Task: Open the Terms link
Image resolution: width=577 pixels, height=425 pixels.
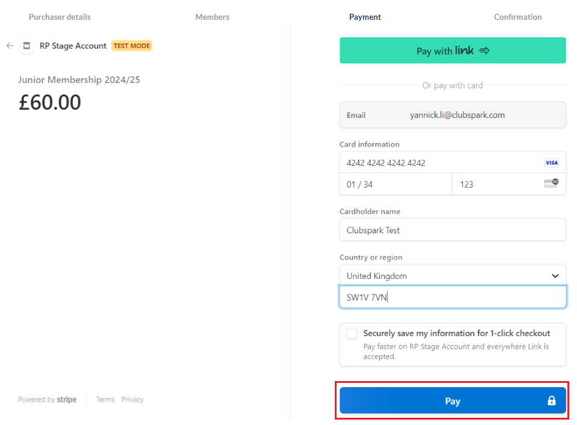Action: (x=105, y=400)
